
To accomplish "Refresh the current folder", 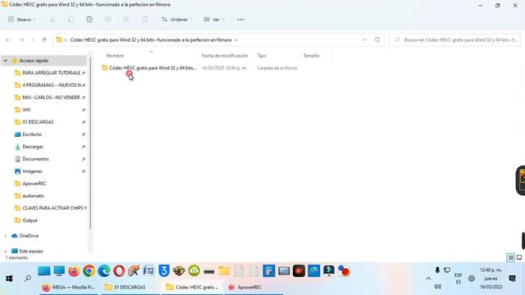I will (377, 40).
